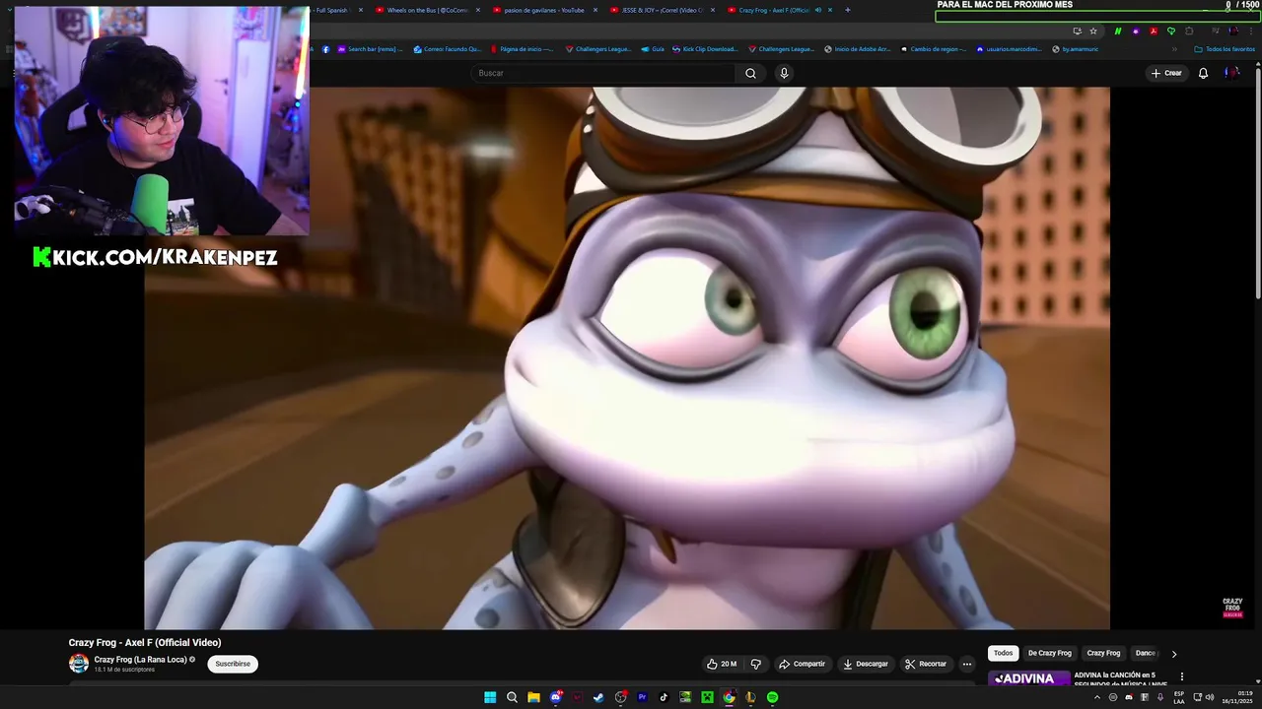Open Facebook bookmark icon
Screen dimensions: 1262x709
(325, 48)
